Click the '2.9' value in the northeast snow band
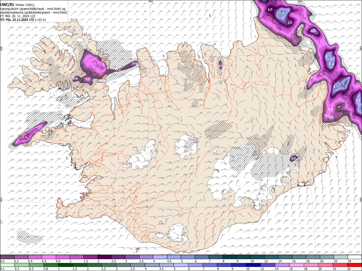362x271 pixels. pos(290,23)
